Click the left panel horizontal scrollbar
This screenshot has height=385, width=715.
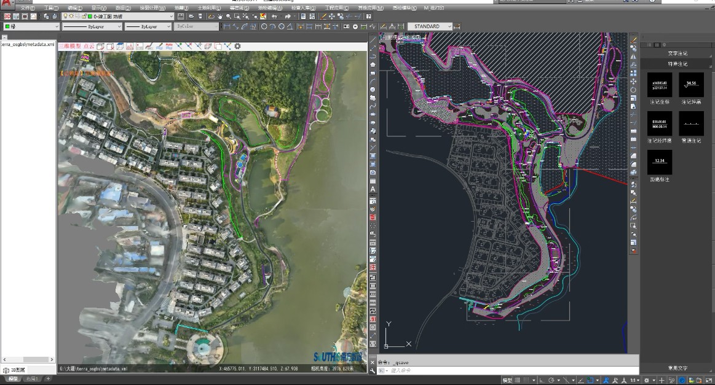[28, 359]
